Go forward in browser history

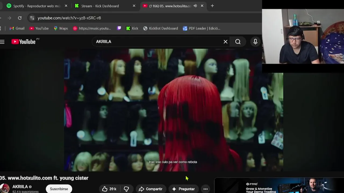tap(9, 18)
